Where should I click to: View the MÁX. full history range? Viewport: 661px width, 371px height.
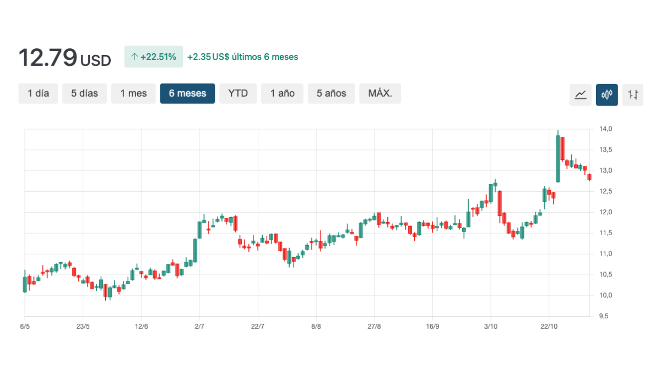380,93
